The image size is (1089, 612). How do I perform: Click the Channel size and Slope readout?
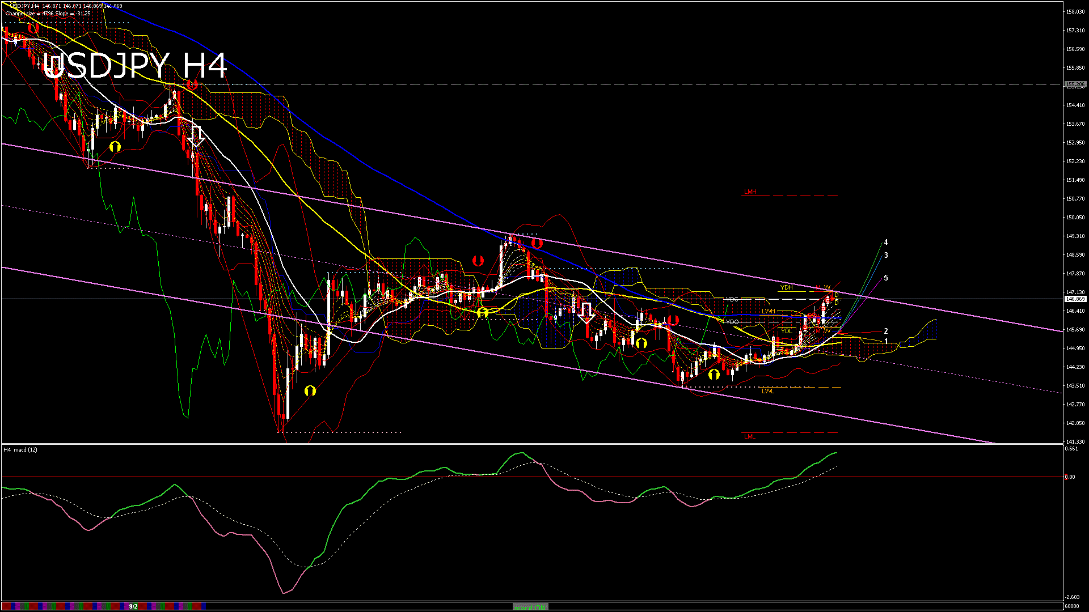(x=48, y=13)
